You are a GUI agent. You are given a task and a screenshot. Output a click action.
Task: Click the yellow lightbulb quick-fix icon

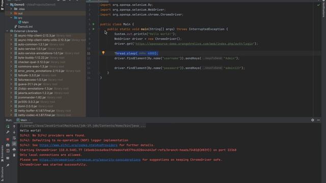103,53
